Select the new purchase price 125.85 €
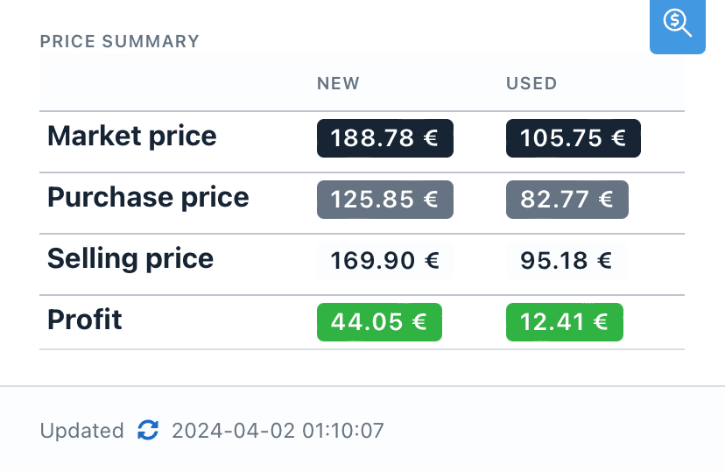This screenshot has height=471, width=725. [x=384, y=200]
